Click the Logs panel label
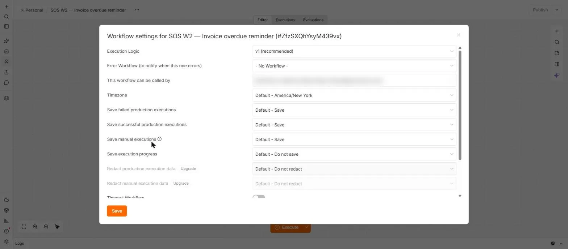This screenshot has width=568, height=249. coord(20,243)
